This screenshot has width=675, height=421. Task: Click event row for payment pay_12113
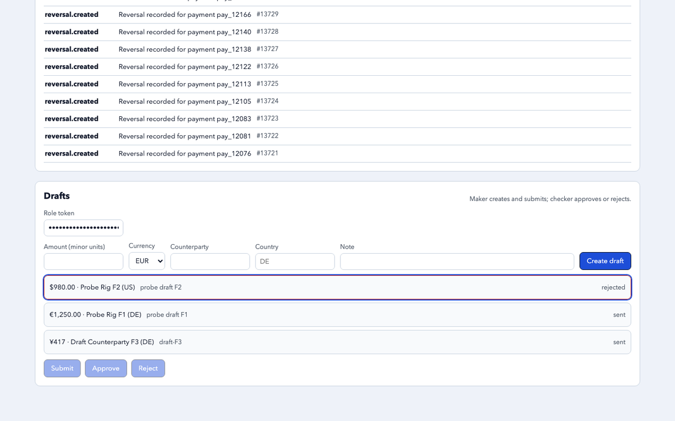tap(337, 84)
